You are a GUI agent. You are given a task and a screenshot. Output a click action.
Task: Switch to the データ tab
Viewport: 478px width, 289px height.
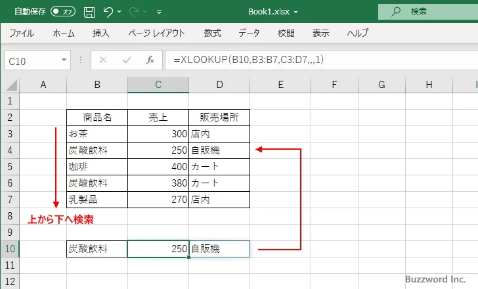(249, 33)
